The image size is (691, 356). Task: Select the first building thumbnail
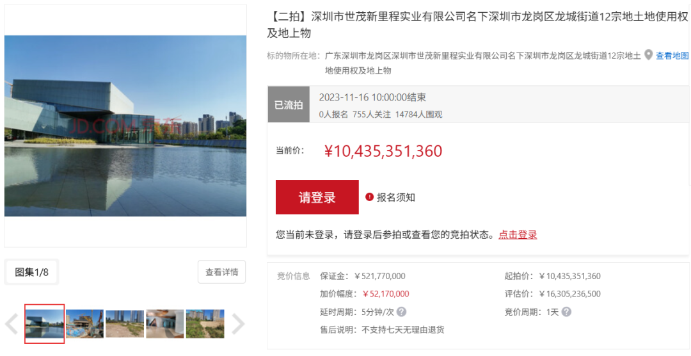[45, 324]
